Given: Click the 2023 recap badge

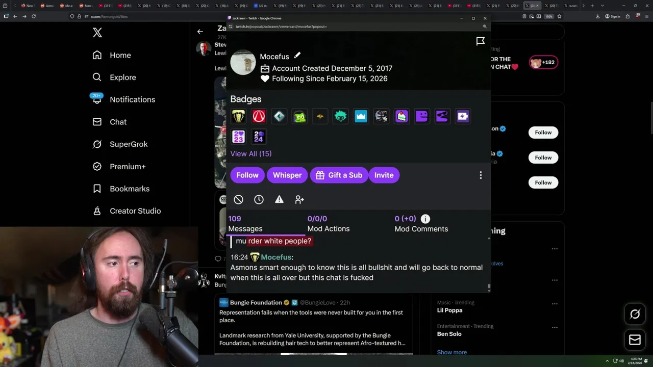Looking at the screenshot, I should (x=238, y=137).
